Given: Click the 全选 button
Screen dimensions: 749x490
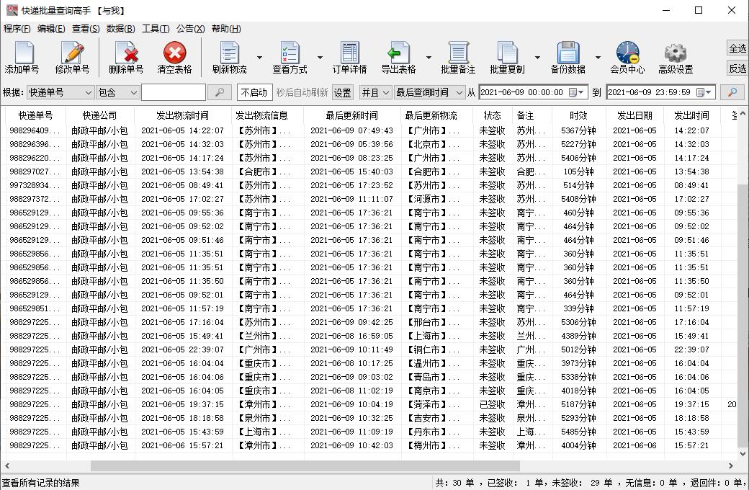Looking at the screenshot, I should coord(737,48).
